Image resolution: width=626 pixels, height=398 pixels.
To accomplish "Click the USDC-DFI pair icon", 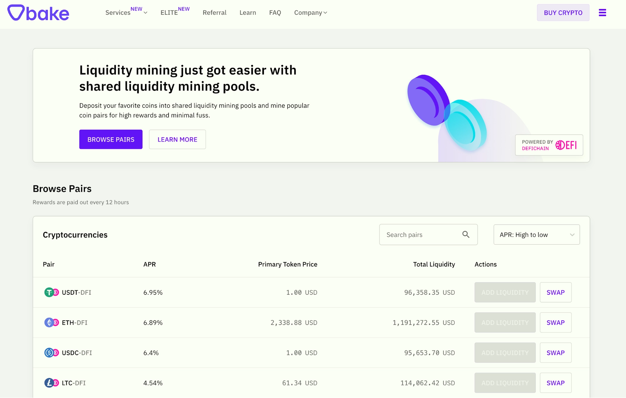I will tap(51, 353).
